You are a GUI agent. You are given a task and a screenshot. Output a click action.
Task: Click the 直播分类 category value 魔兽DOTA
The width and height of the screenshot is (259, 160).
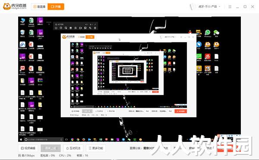148,148
